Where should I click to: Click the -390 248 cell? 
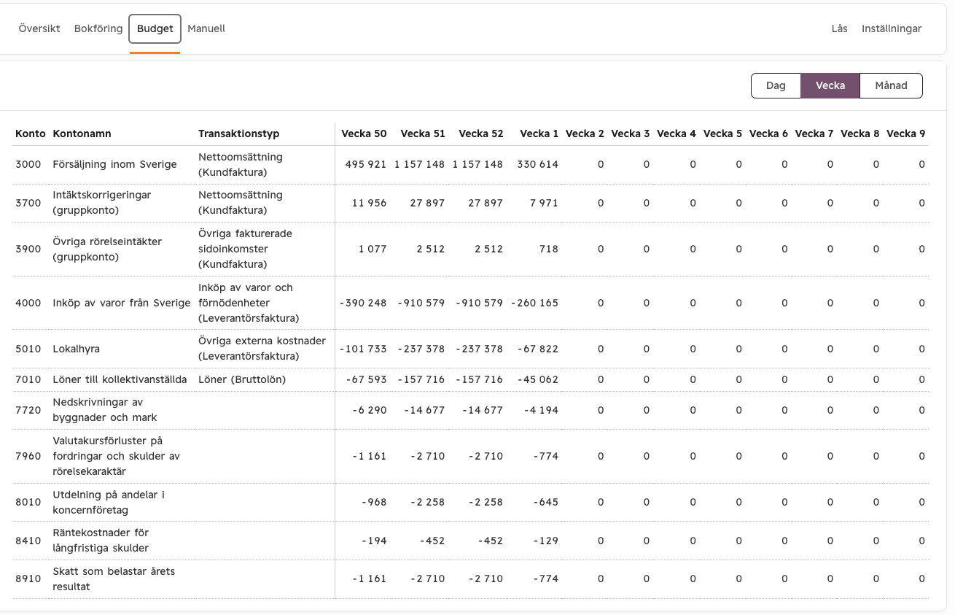pos(363,303)
